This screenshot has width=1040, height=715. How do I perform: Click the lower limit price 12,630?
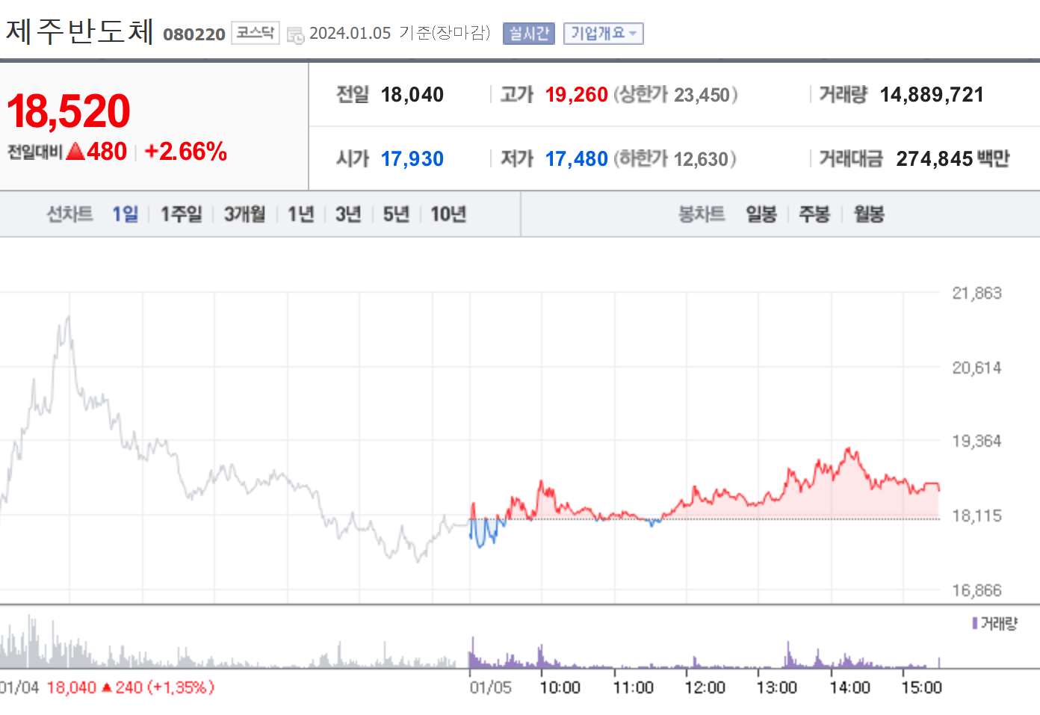[x=701, y=159]
